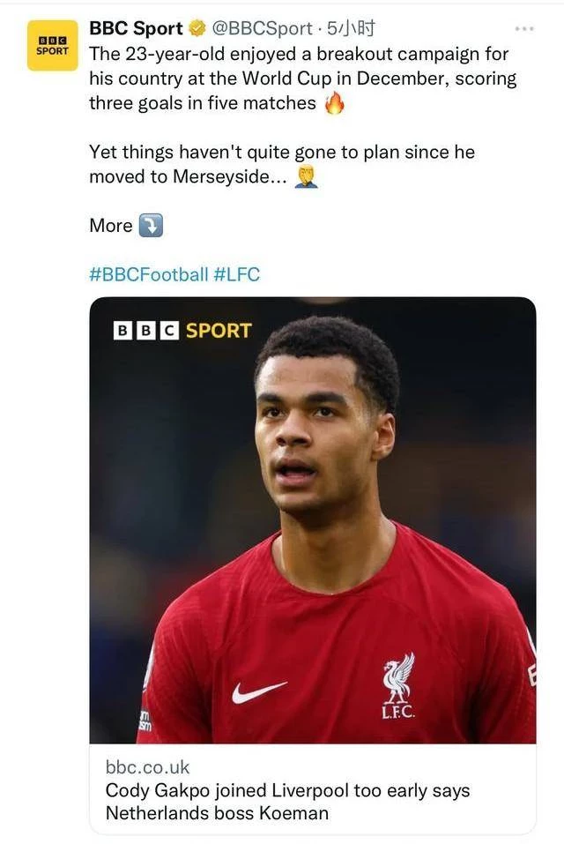Open the #BBCFootball hashtag

(x=148, y=274)
